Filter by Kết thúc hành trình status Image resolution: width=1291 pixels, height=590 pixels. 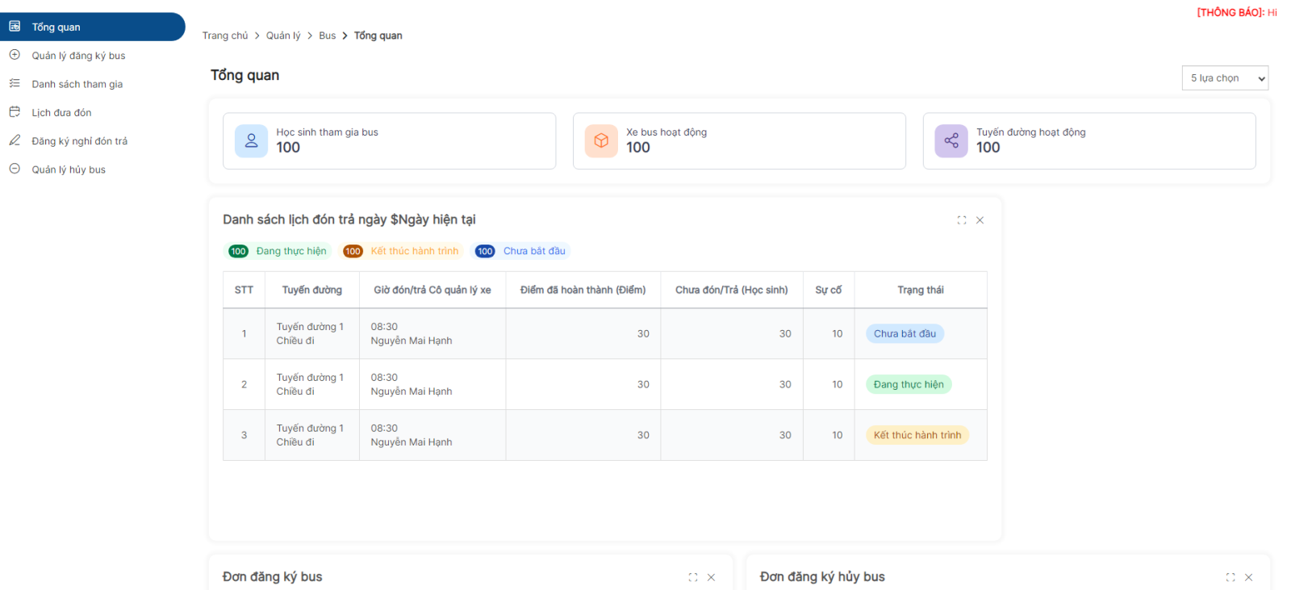click(x=402, y=251)
